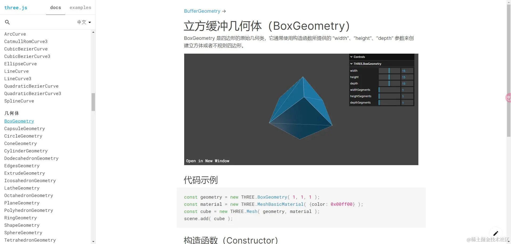Image resolution: width=511 pixels, height=244 pixels.
Task: Click the pencil edit icon
Action: 496,233
